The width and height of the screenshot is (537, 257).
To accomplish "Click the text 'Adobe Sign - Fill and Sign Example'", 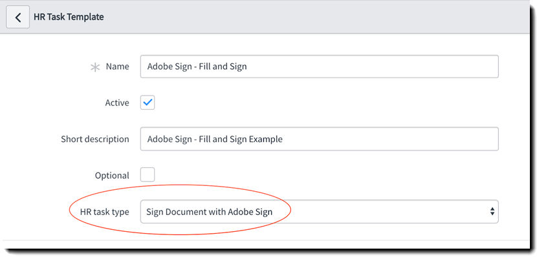I will (x=215, y=139).
